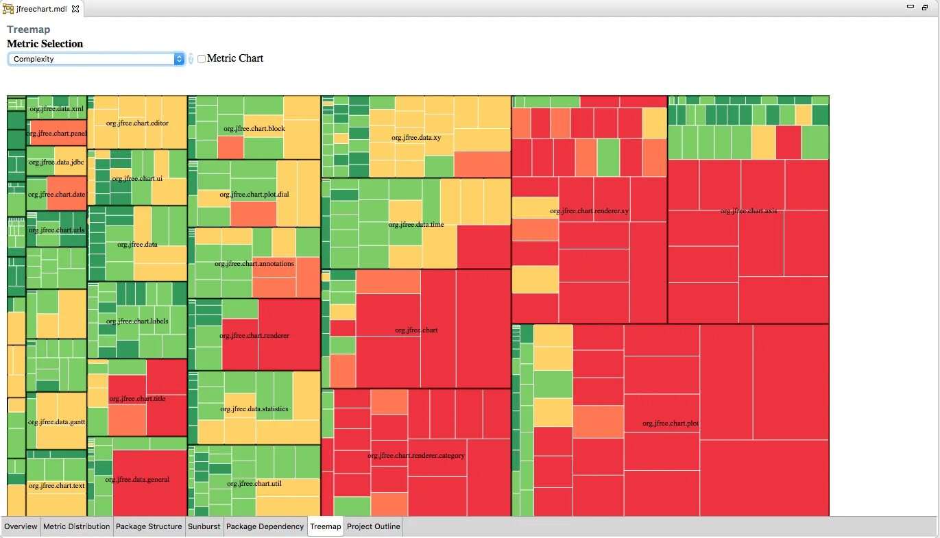
Task: Click the org.jfree.data.jdbc package label
Action: point(57,162)
